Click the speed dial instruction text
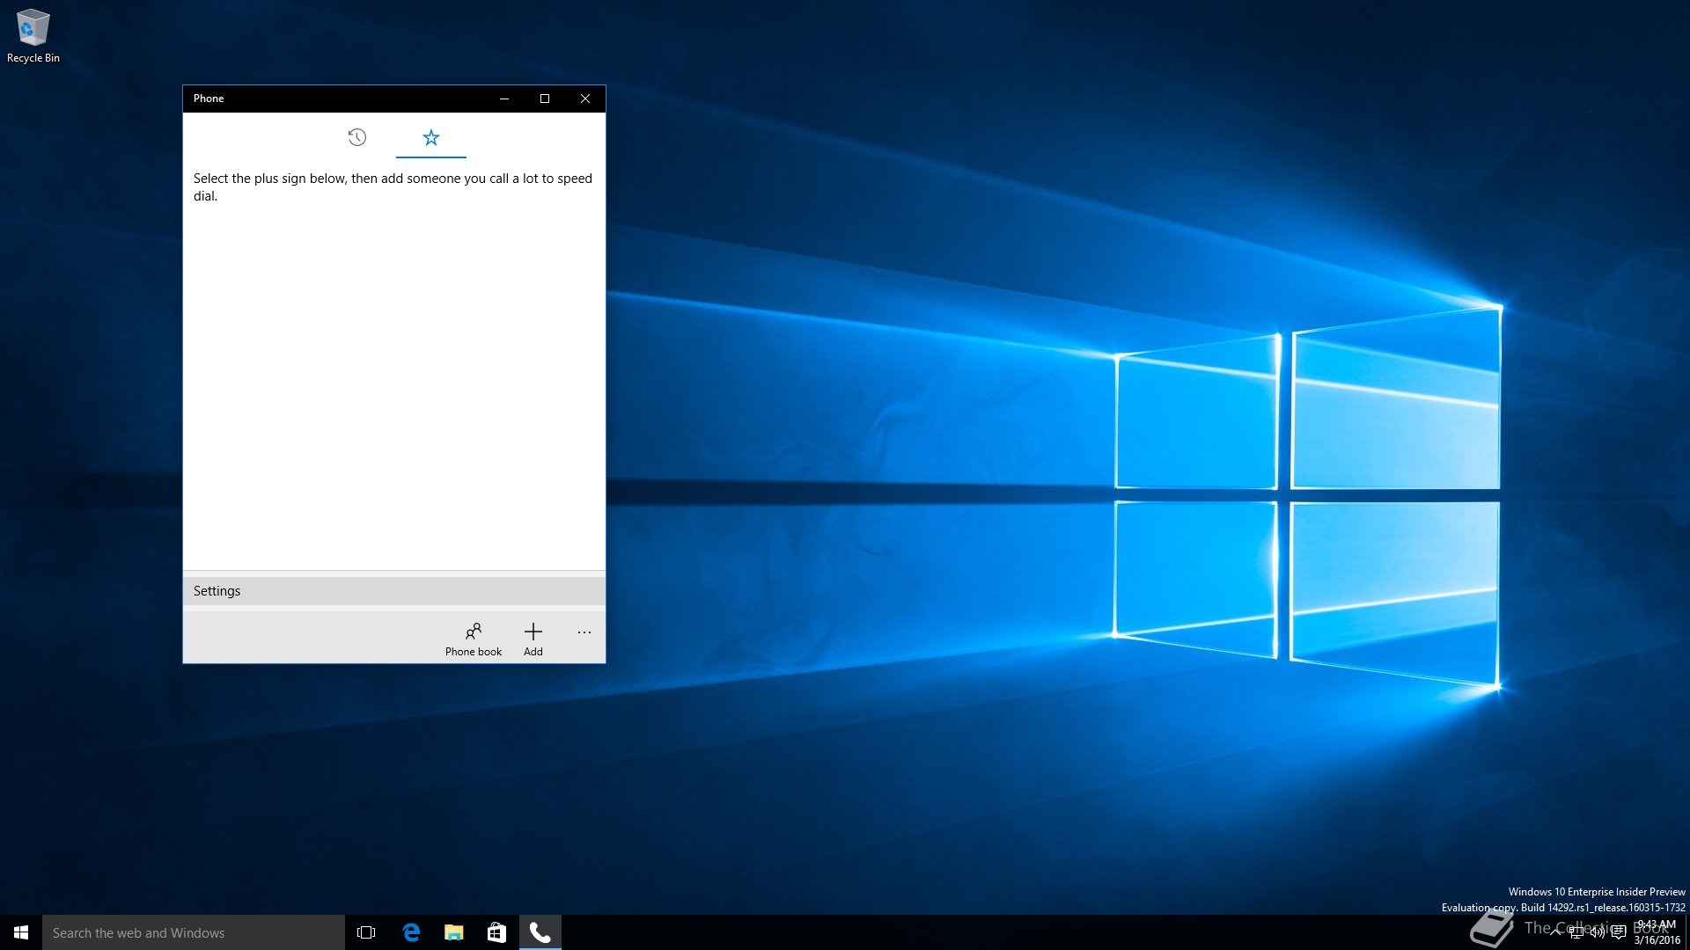Viewport: 1690px width, 950px height. pyautogui.click(x=393, y=187)
